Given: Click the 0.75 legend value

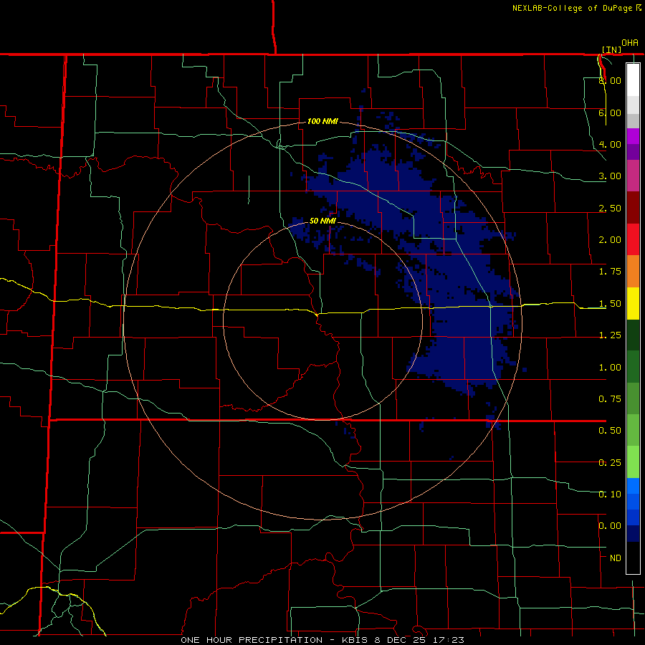Looking at the screenshot, I should (610, 399).
